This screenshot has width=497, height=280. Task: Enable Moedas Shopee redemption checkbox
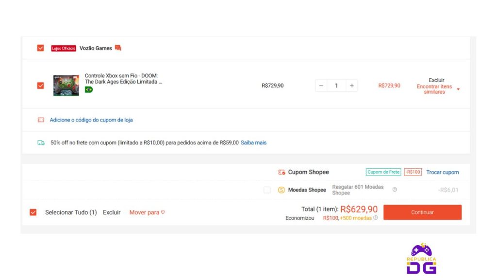267,190
